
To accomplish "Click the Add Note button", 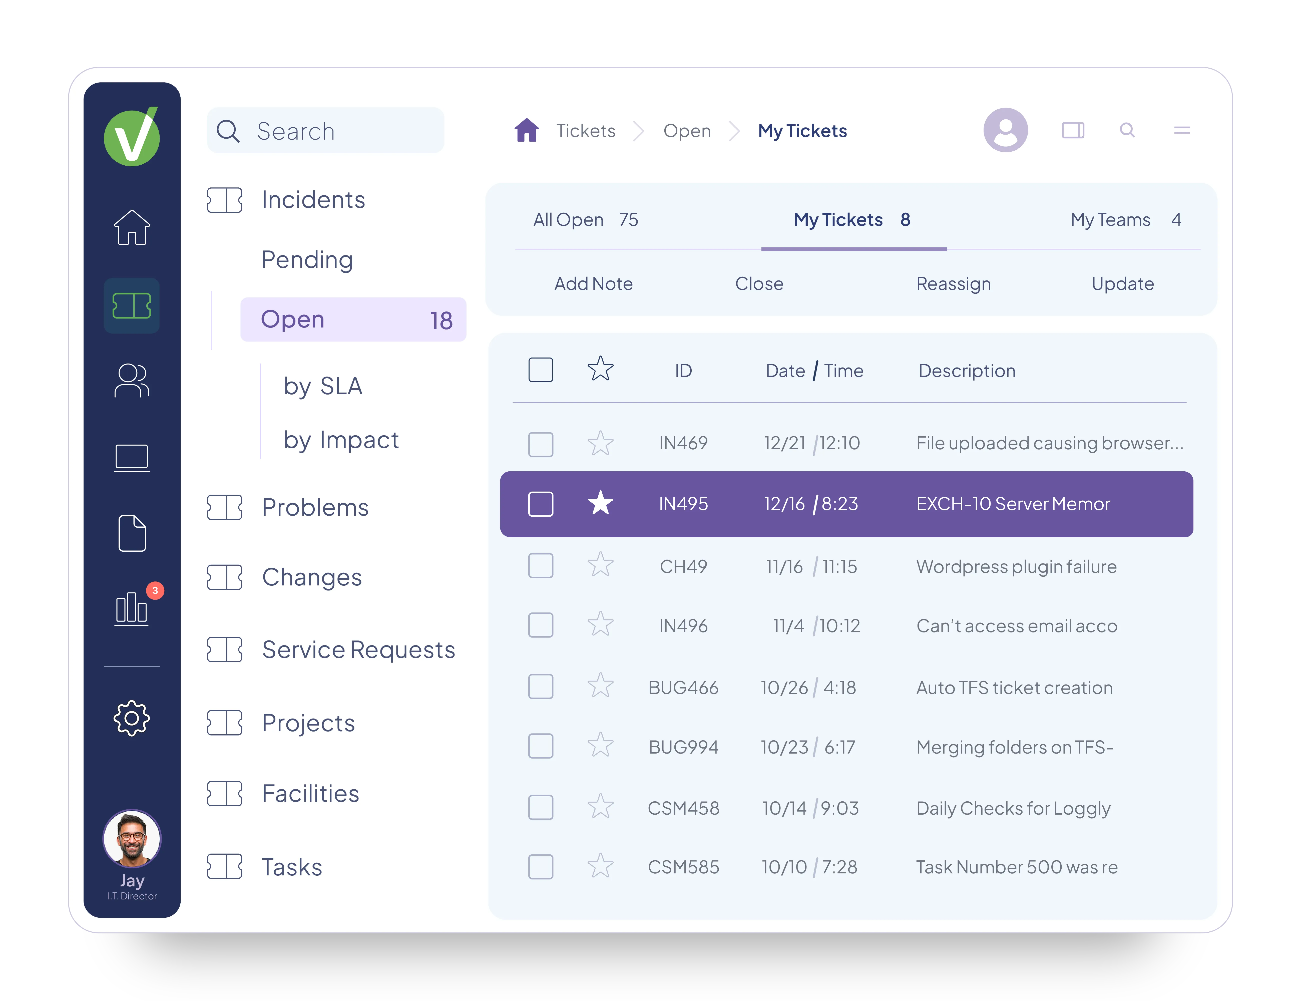I will tap(593, 284).
